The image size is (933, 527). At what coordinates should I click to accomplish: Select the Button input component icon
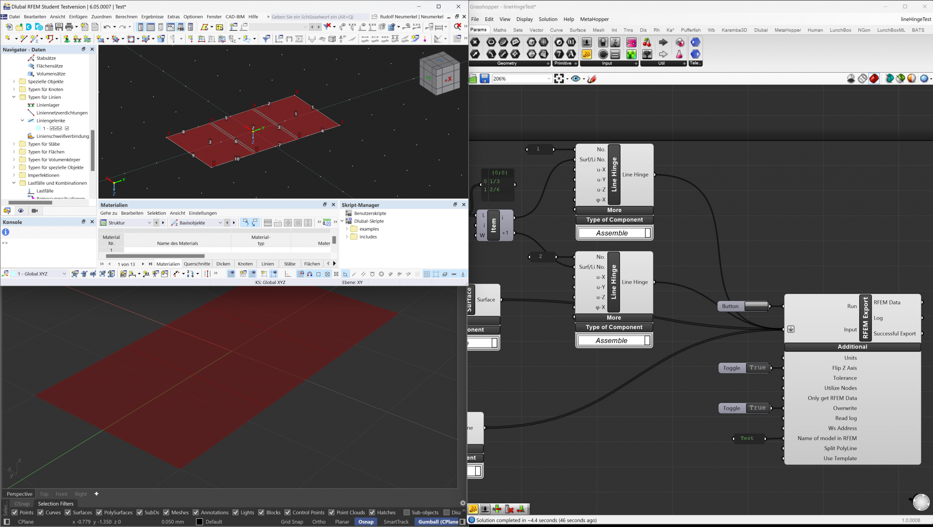[x=603, y=54]
